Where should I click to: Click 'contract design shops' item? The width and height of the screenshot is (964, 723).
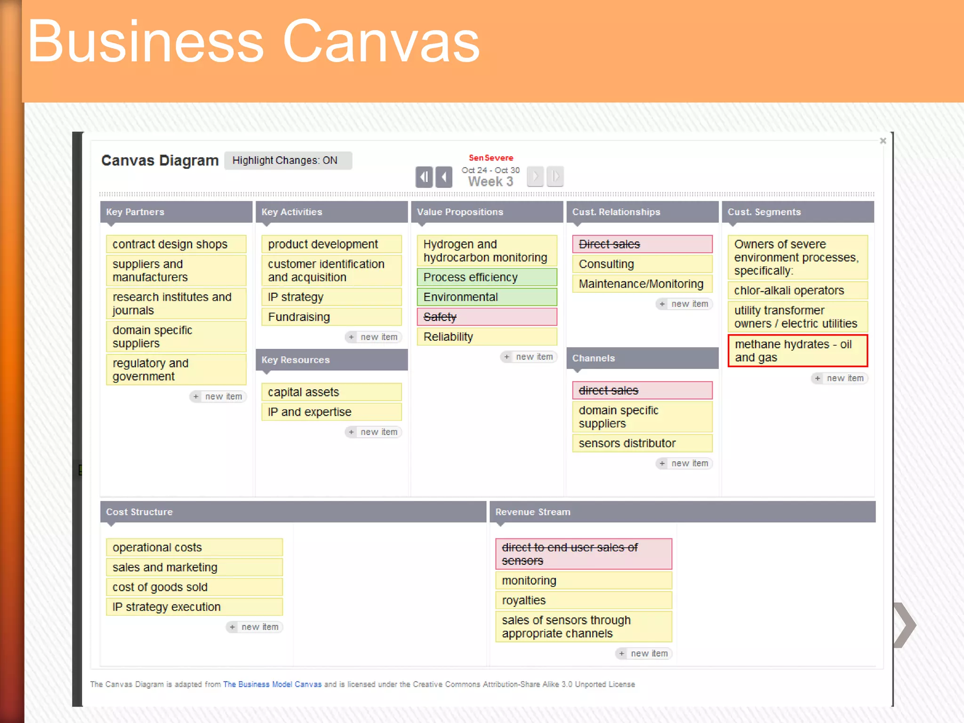[x=176, y=244]
